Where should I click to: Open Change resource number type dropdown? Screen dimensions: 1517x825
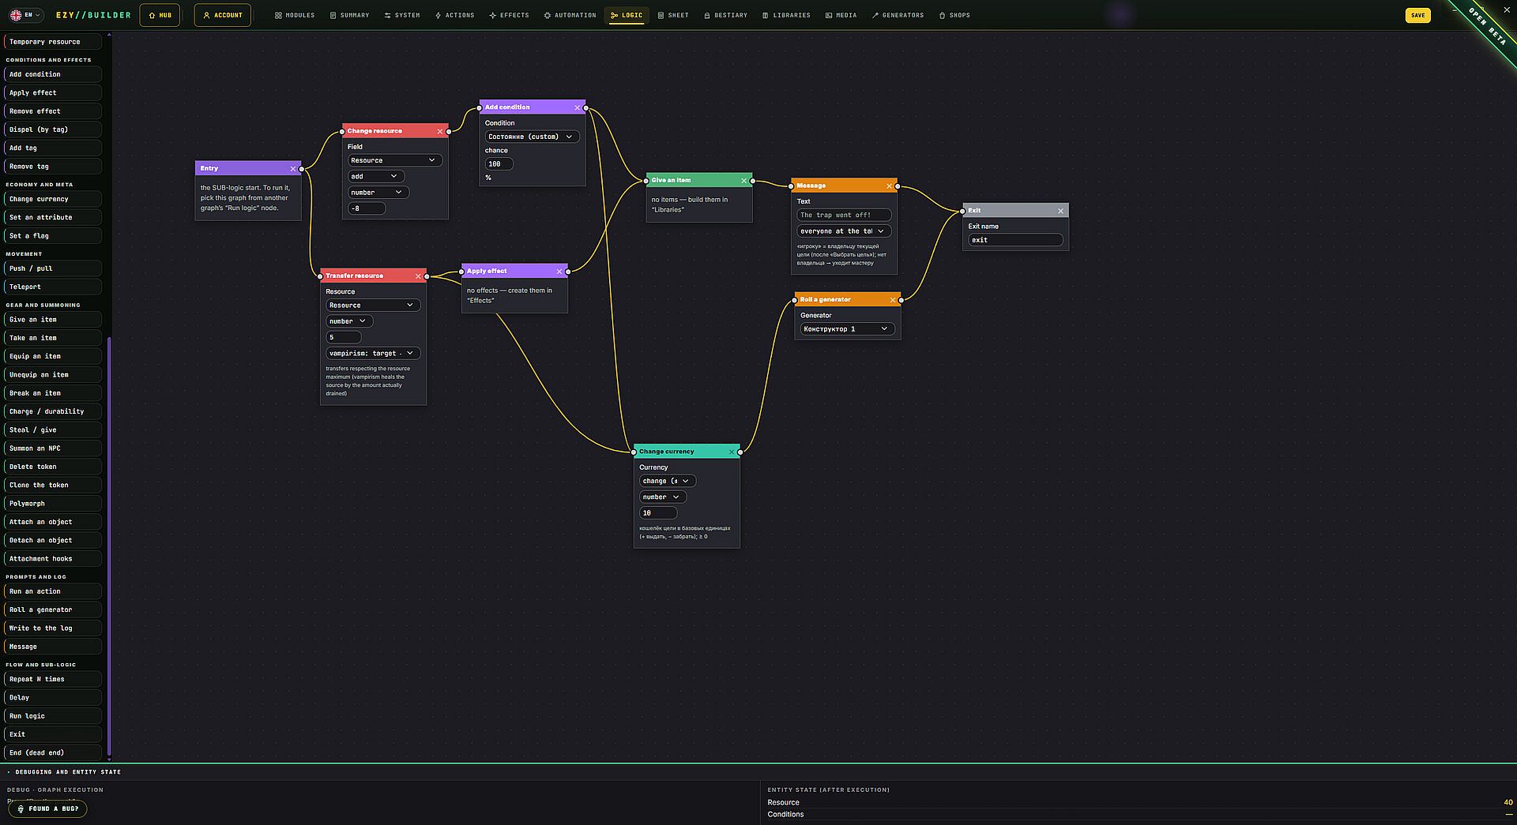click(378, 193)
